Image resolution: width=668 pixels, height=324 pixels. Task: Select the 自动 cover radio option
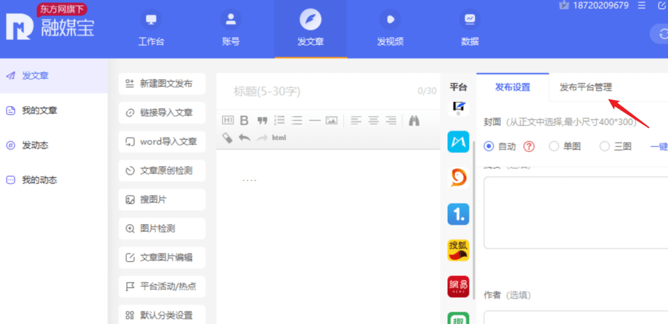pos(489,146)
